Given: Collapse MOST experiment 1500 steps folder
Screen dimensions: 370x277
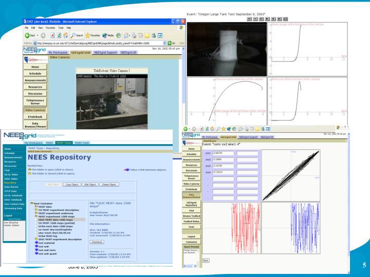Looking at the screenshot, I should point(36,216).
